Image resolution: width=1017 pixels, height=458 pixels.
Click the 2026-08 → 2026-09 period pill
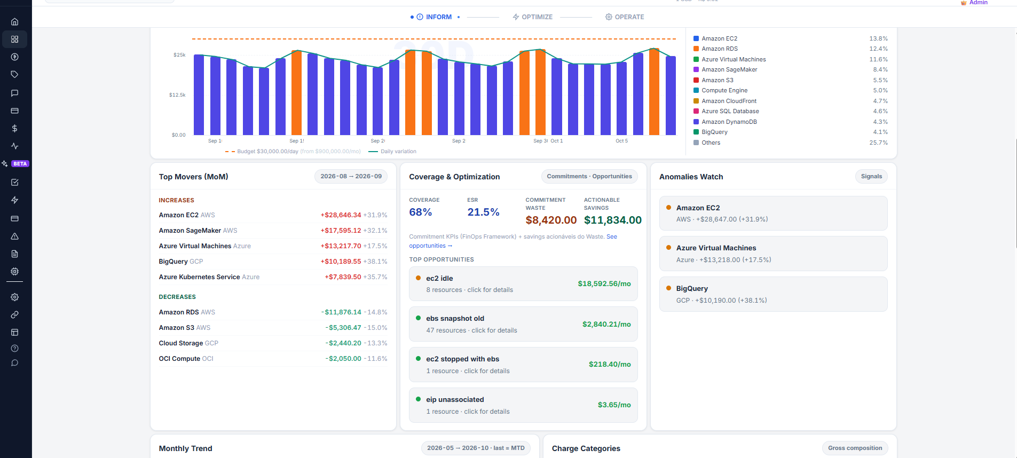[x=351, y=177]
